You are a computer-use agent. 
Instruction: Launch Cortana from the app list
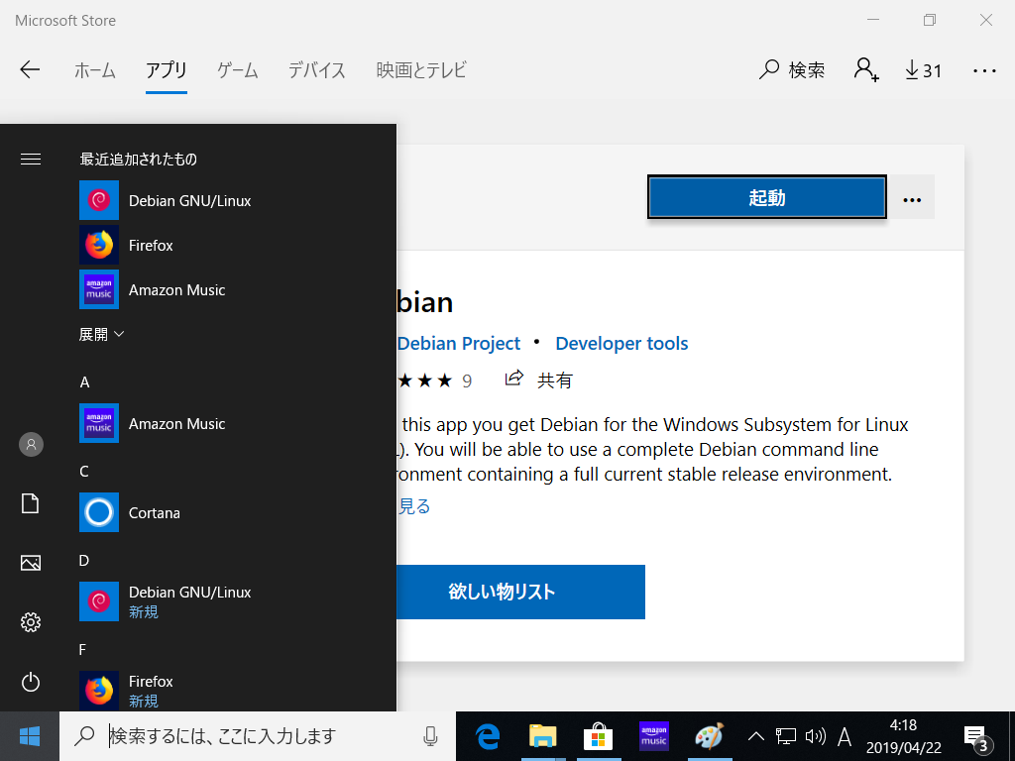click(x=237, y=512)
